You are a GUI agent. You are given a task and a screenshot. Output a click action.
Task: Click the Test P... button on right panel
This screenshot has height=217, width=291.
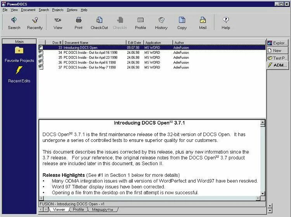(278, 58)
